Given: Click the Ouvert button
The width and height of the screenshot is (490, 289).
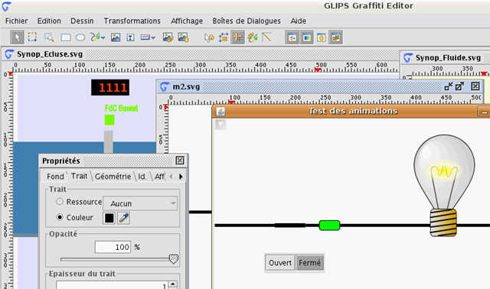Looking at the screenshot, I should [x=280, y=263].
